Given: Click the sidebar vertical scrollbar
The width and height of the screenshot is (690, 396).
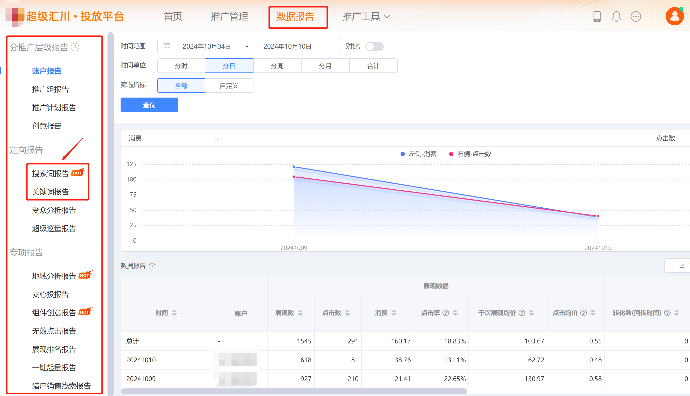Looking at the screenshot, I should click(x=111, y=214).
